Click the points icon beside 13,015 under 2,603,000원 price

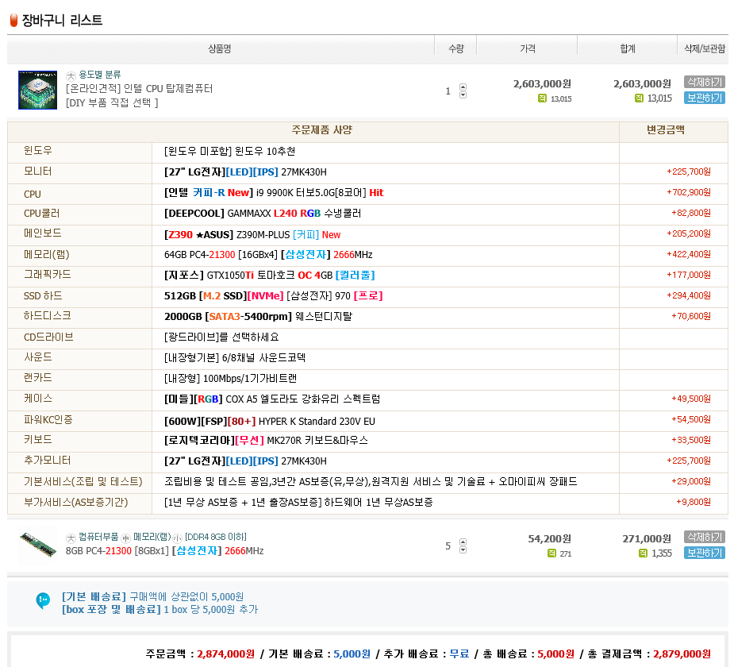click(x=542, y=98)
